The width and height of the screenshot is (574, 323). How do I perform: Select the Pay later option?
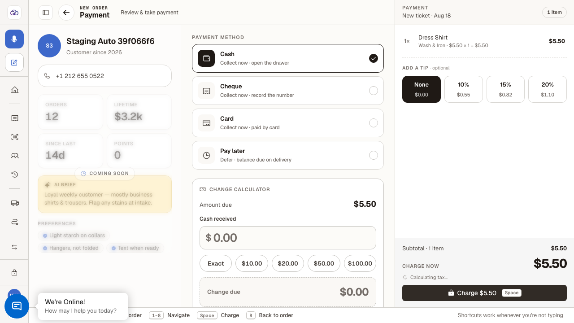point(288,155)
